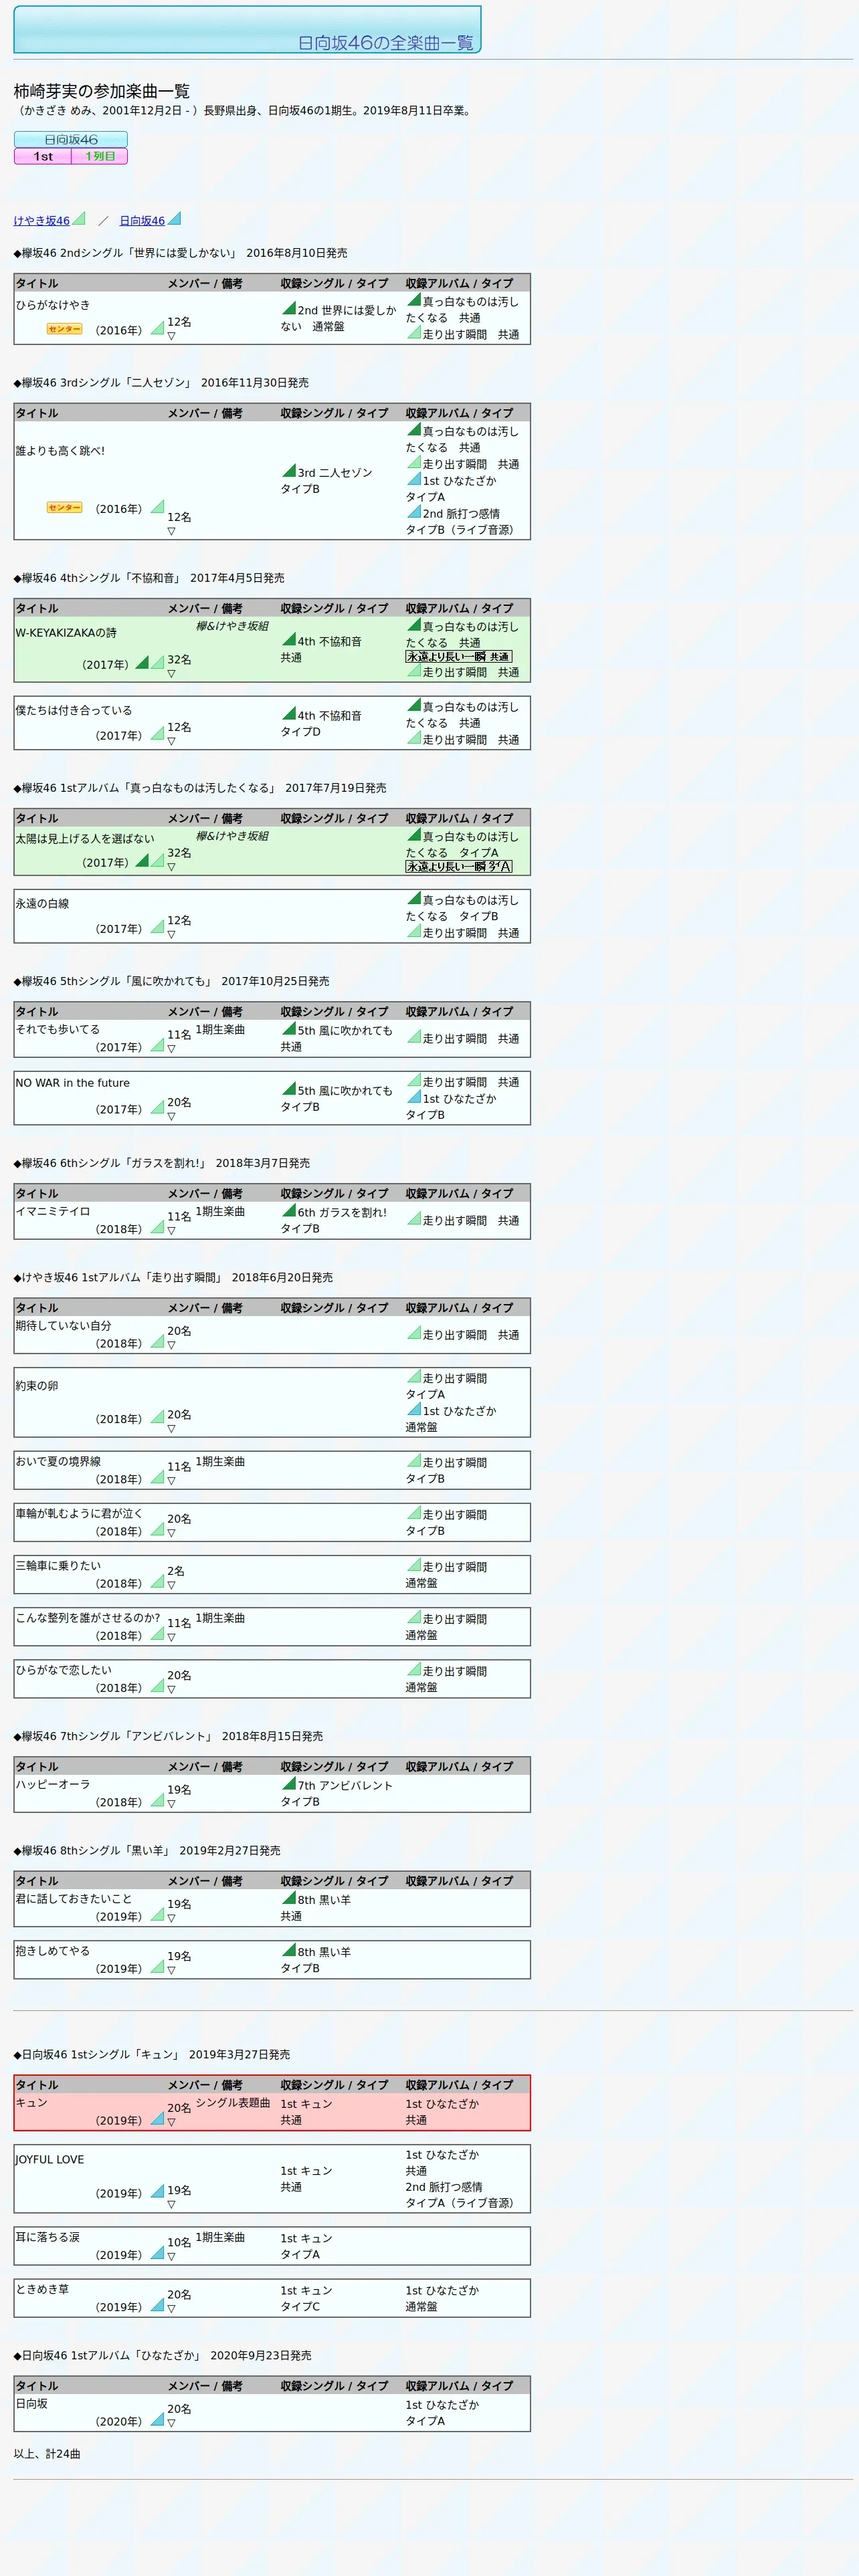Click the icon for 5th 風に吹かれても タイプB

click(289, 1088)
